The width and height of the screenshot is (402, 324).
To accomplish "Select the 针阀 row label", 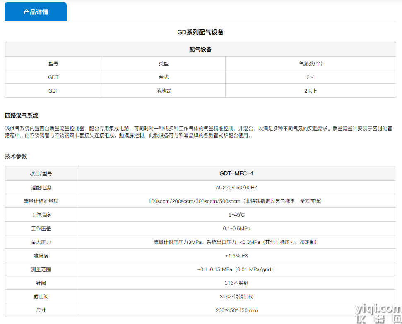I will pyautogui.click(x=41, y=283).
